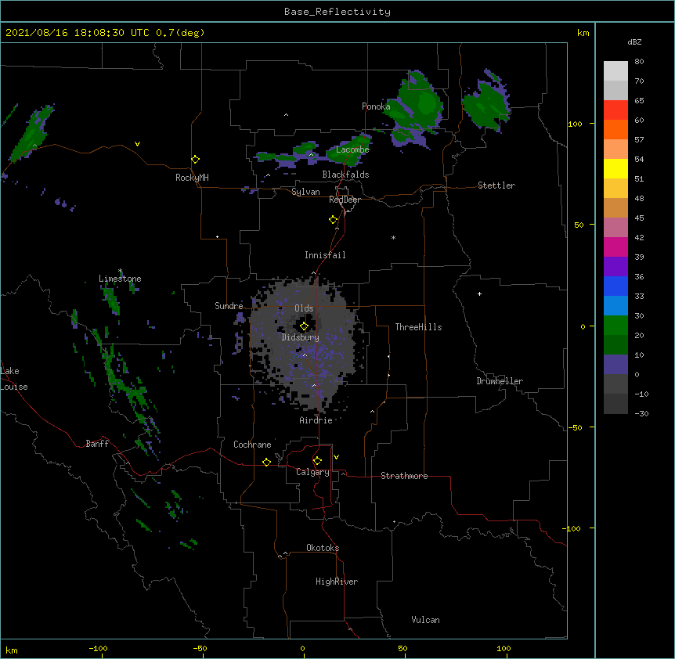Screen dimensions: 675x659
Task: Click the Cochrane city label
Action: (252, 445)
